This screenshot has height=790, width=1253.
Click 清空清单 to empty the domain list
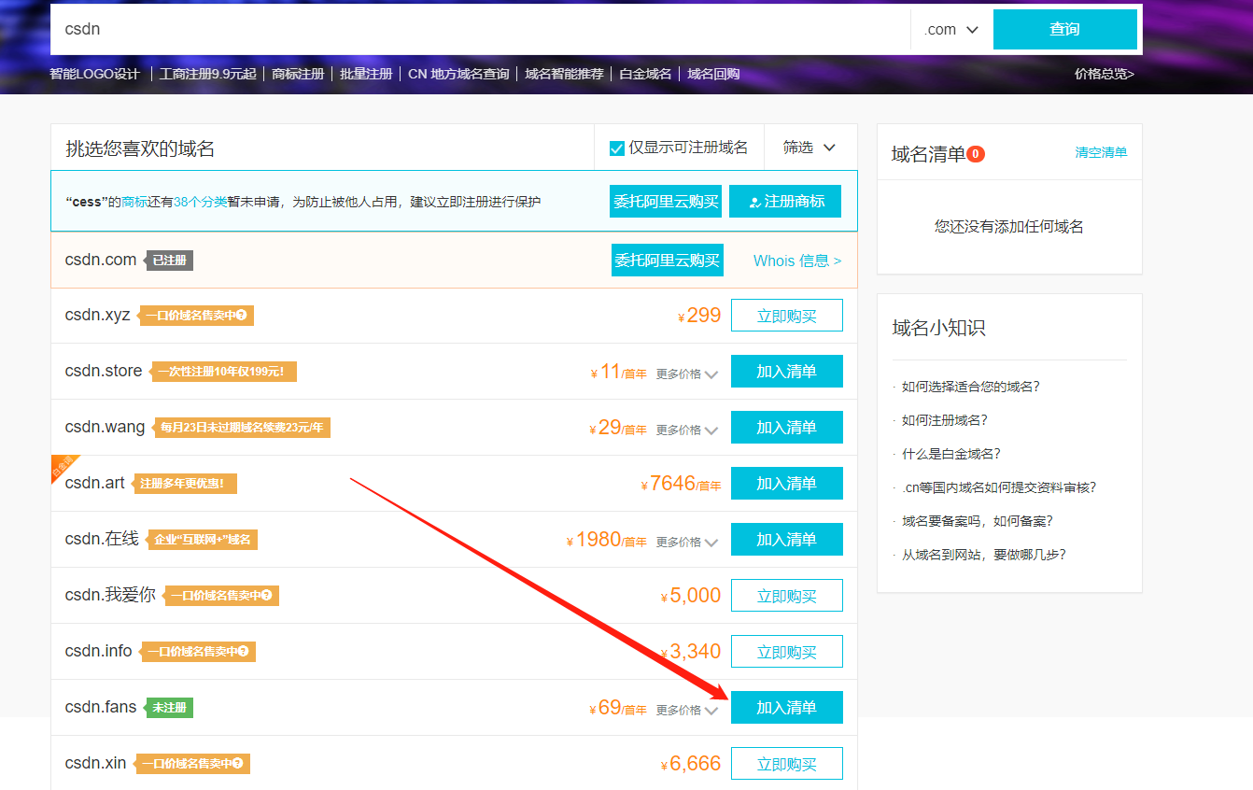(x=1102, y=151)
